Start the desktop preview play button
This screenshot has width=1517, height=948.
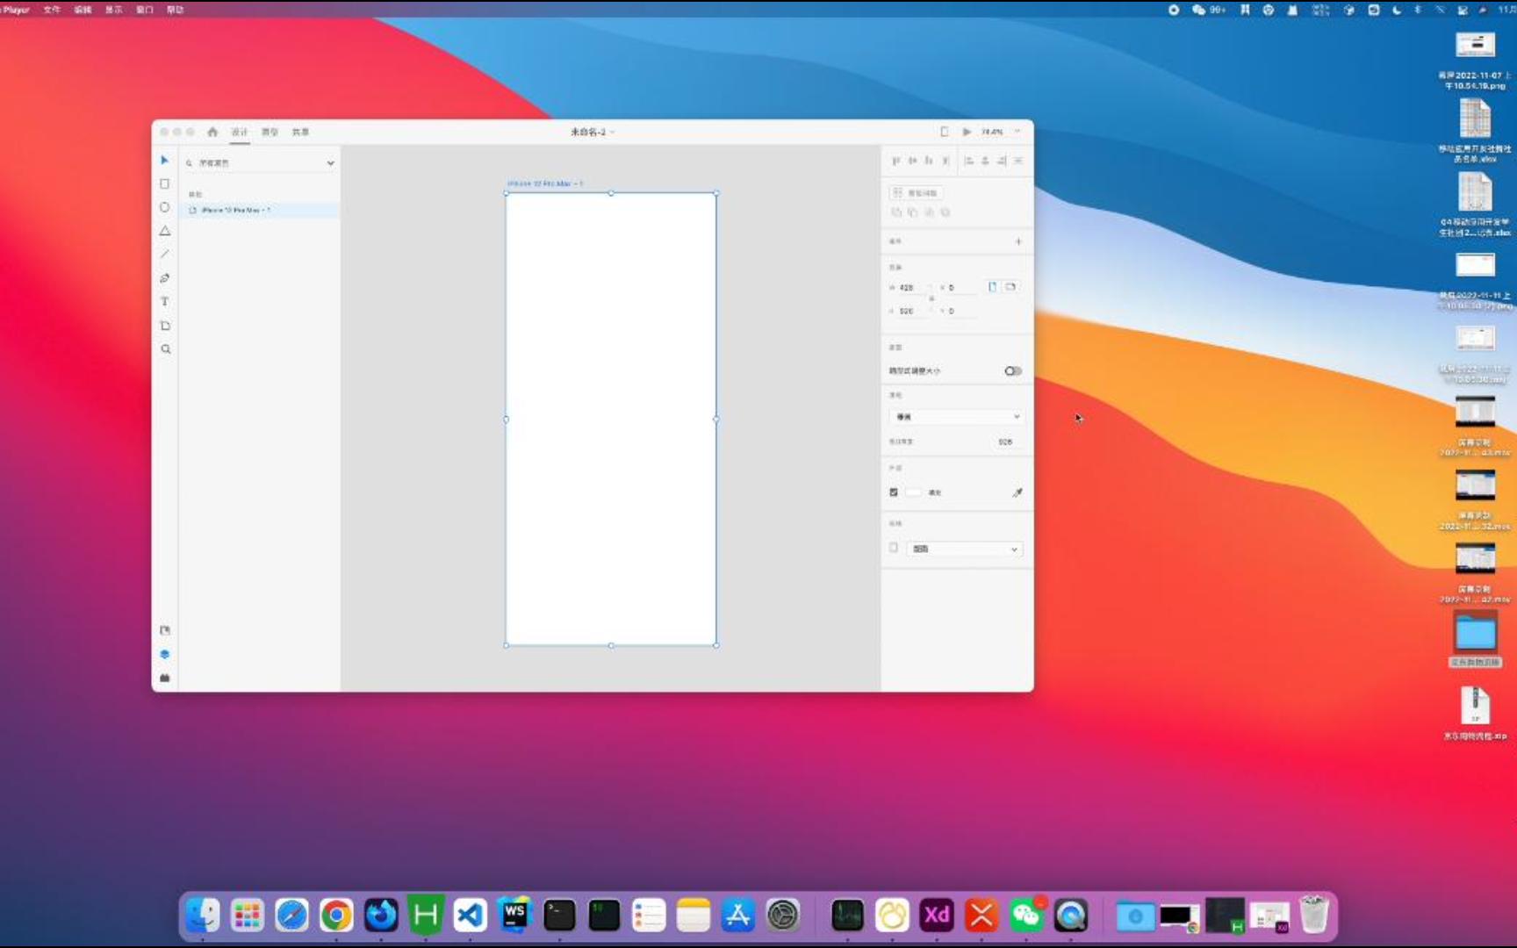tap(967, 132)
